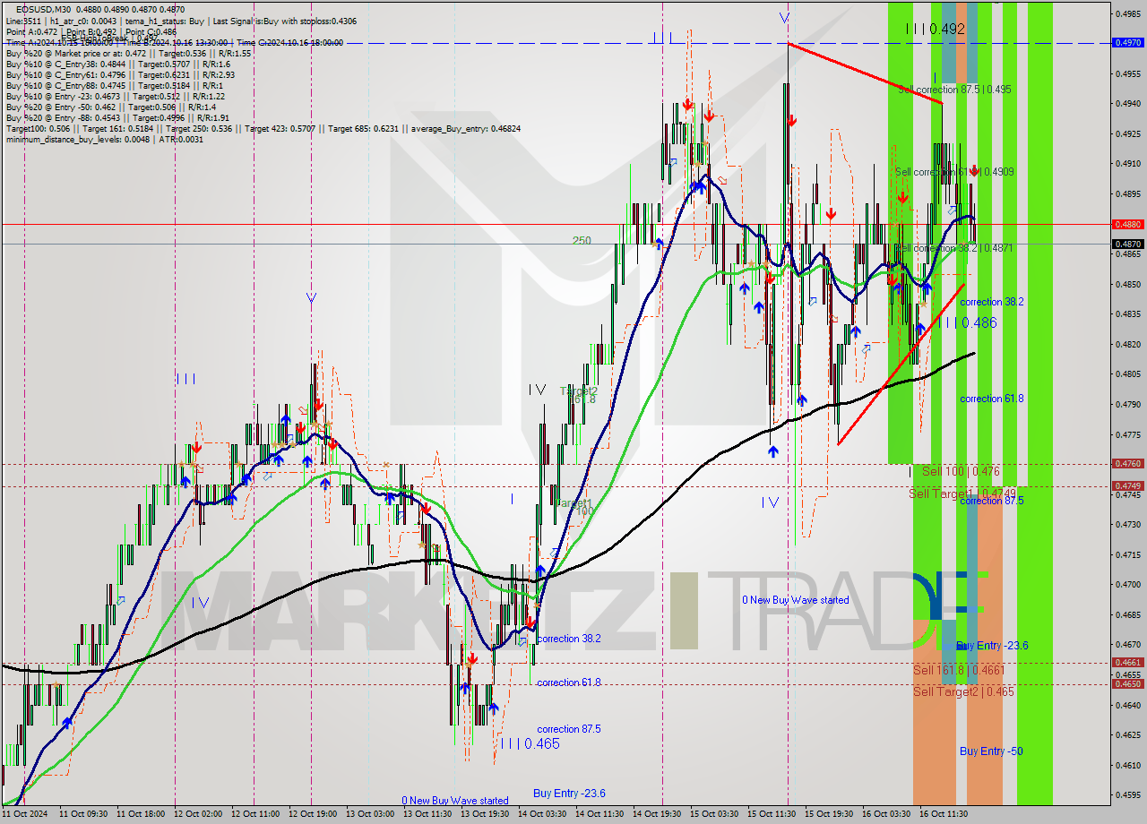Screen dimensions: 1147x824
Task: Select the '13 Oct 19:30' time axis label
Action: pyautogui.click(x=485, y=814)
